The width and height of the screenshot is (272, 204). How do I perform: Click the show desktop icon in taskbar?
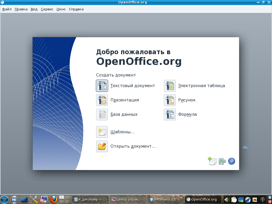[14, 199]
